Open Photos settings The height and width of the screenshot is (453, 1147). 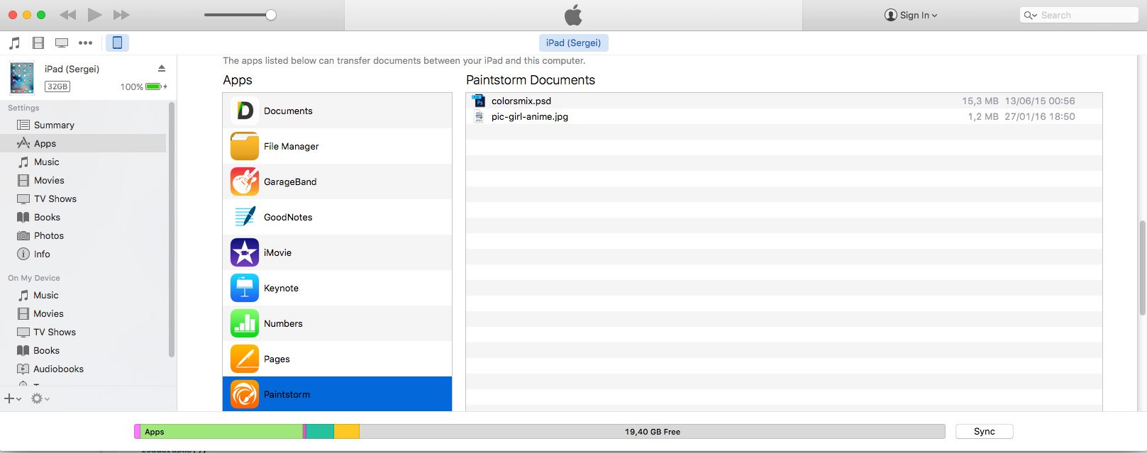click(x=83, y=235)
